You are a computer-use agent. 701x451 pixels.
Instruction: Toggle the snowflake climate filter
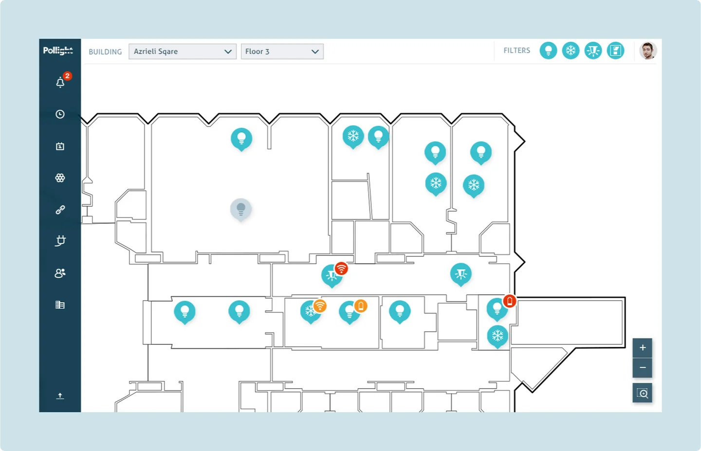(x=571, y=51)
